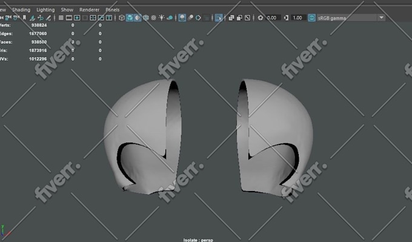This screenshot has height=242, width=412.
Task: Click the Exposure value field 0.00
Action: [x=273, y=18]
